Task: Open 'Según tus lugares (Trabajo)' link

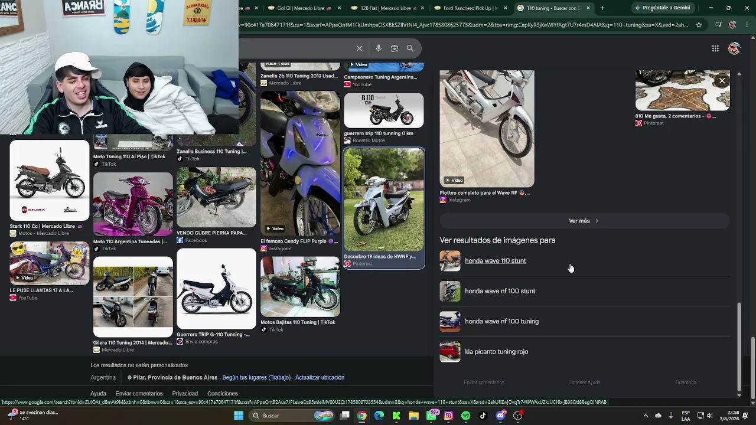Action: click(x=256, y=378)
